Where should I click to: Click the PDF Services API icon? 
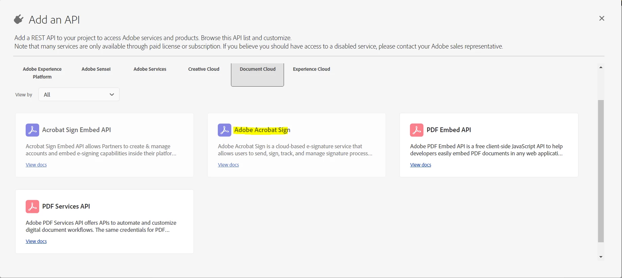click(32, 207)
